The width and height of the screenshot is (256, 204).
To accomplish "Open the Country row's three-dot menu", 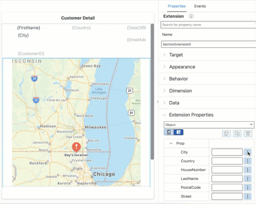I will pyautogui.click(x=247, y=161).
